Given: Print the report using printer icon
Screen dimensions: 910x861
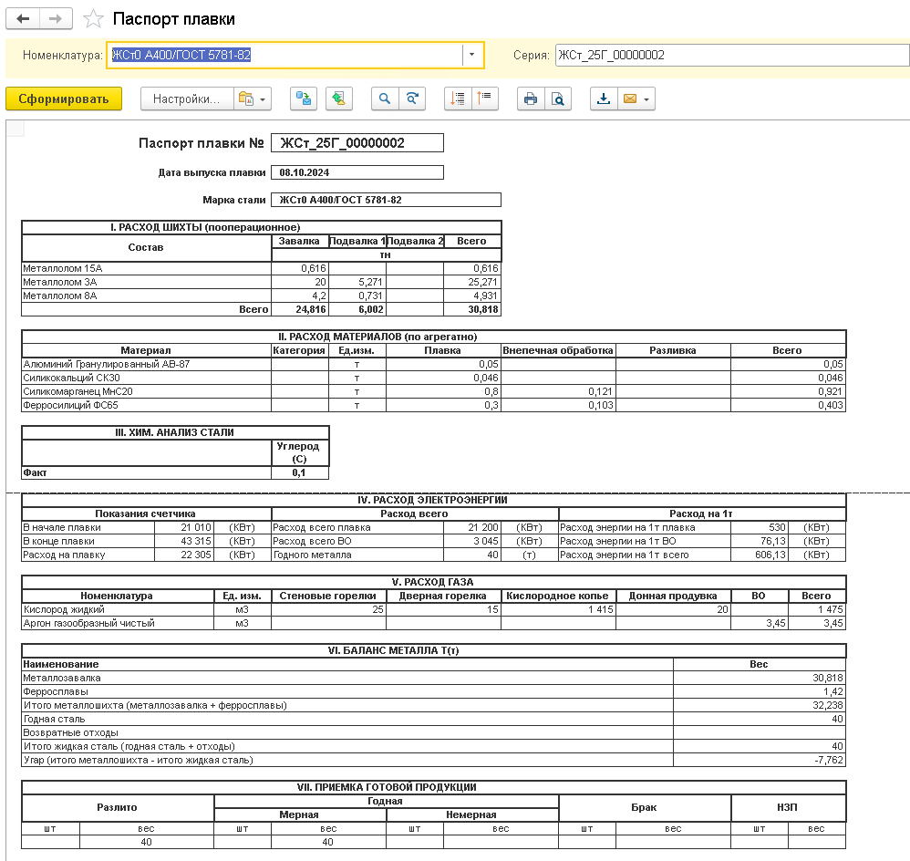Looking at the screenshot, I should [x=531, y=99].
